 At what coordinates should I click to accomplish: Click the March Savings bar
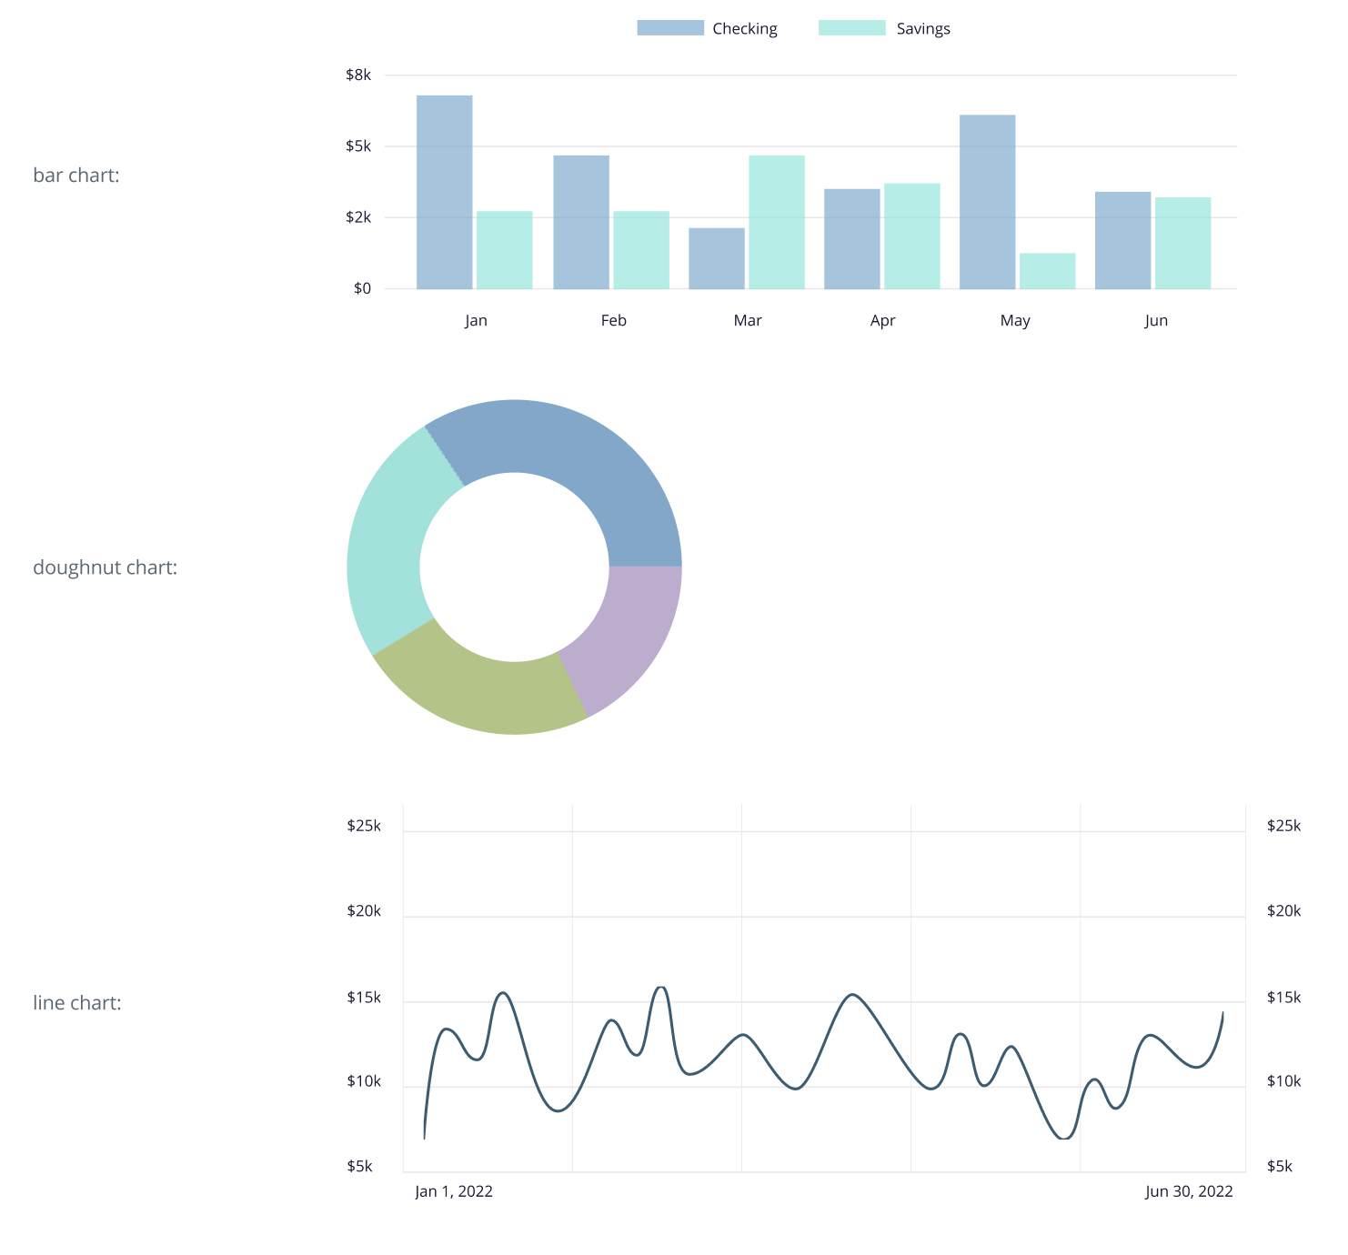point(777,223)
